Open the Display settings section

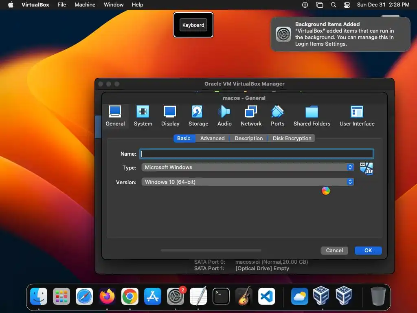tap(170, 116)
